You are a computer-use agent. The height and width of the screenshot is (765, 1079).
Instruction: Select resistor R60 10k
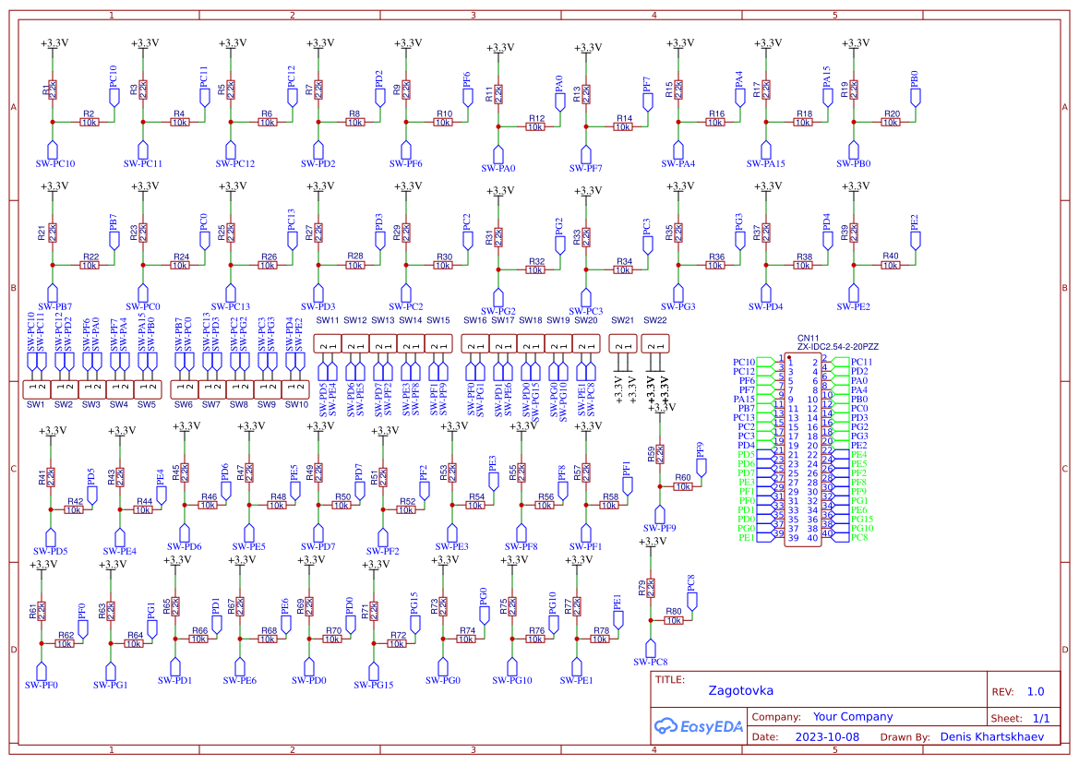pyautogui.click(x=683, y=486)
